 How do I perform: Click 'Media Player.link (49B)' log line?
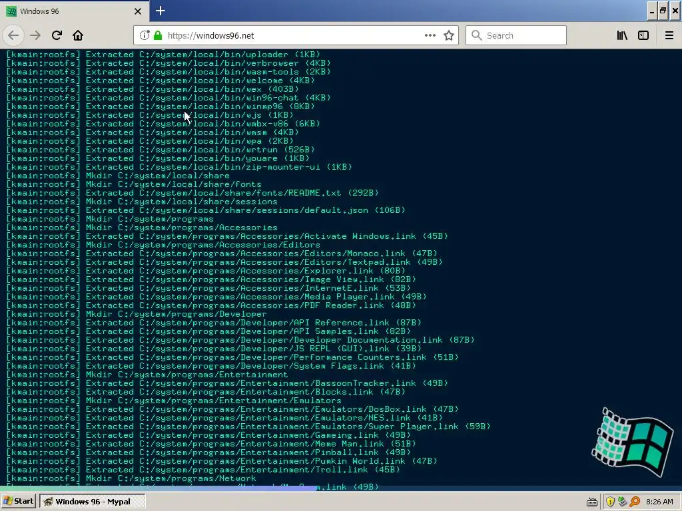(x=216, y=297)
